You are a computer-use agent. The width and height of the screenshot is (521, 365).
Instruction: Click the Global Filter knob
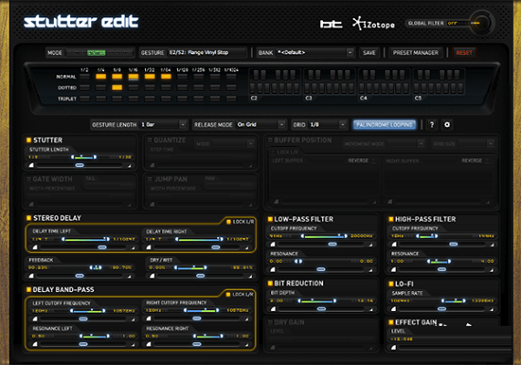tap(481, 24)
